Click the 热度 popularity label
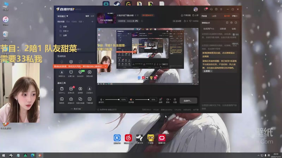 (x=227, y=16)
